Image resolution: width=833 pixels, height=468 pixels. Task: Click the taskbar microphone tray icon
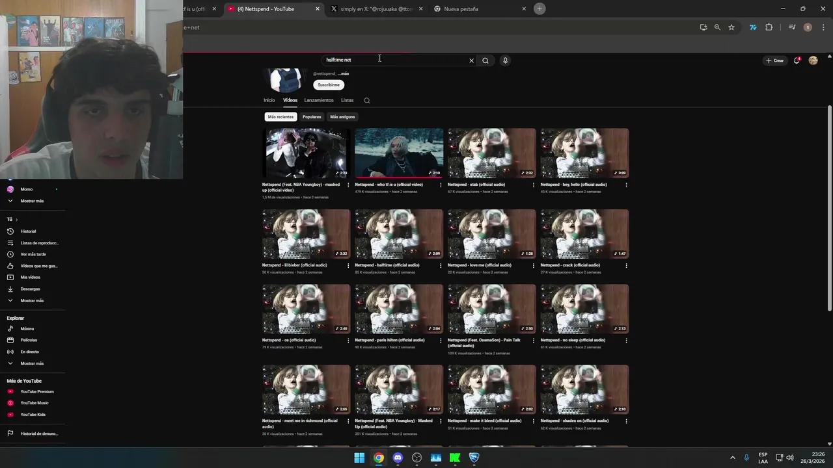click(746, 458)
